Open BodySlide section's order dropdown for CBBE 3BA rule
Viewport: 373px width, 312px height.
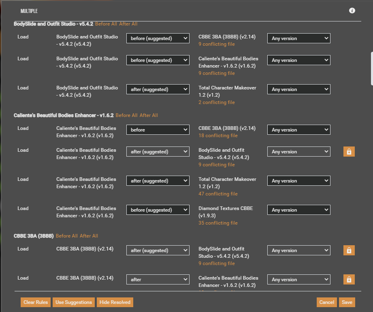(x=158, y=38)
